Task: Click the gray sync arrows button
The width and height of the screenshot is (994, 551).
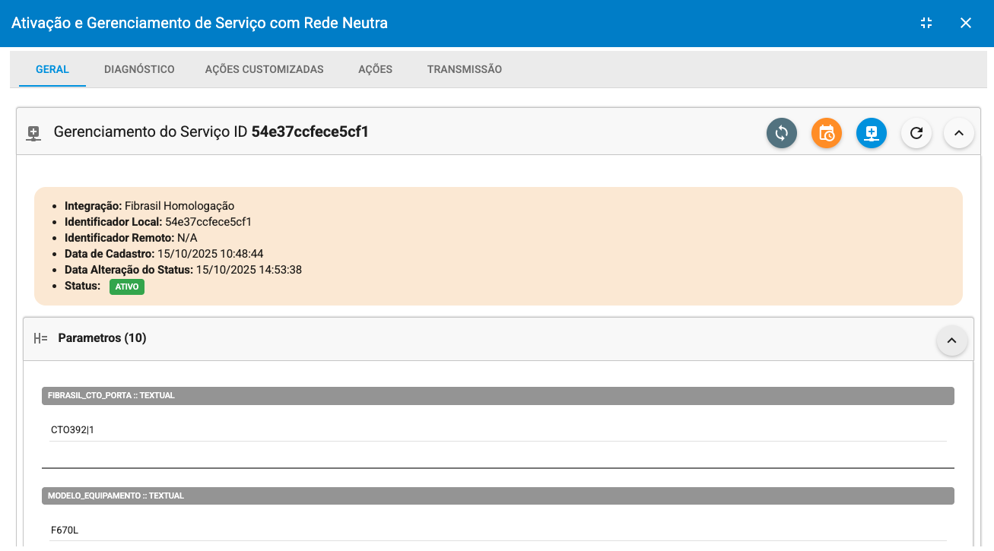Action: (x=781, y=133)
